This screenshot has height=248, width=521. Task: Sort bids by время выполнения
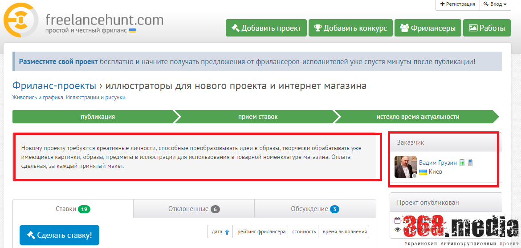(x=345, y=232)
